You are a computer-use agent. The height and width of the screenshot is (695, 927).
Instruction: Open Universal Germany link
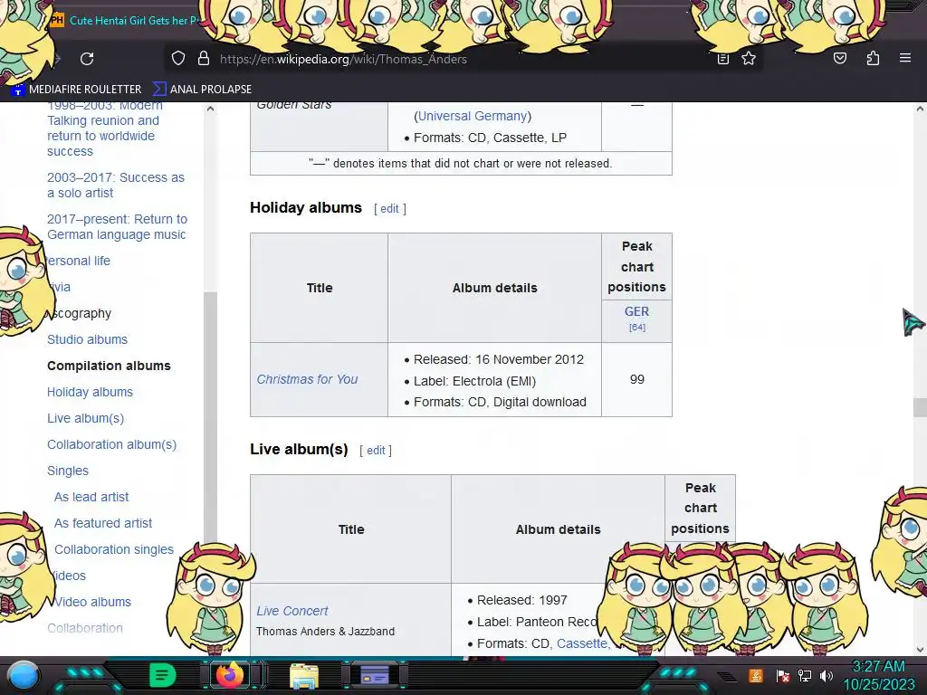tap(473, 116)
